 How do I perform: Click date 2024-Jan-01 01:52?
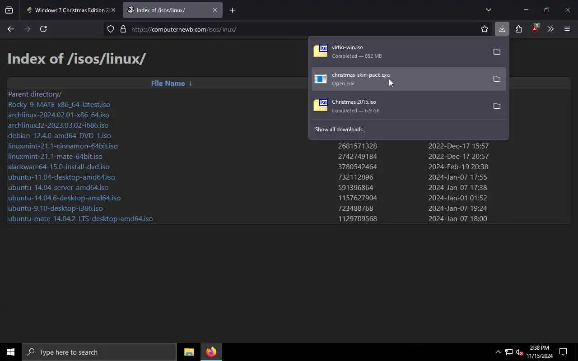pyautogui.click(x=457, y=198)
